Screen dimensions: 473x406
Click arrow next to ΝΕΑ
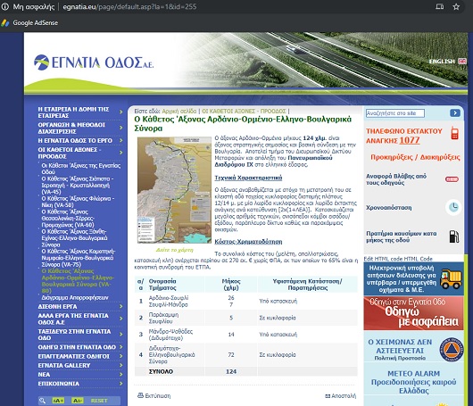pos(121,375)
